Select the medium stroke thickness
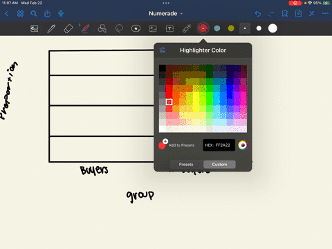The image size is (332, 249). pyautogui.click(x=259, y=28)
